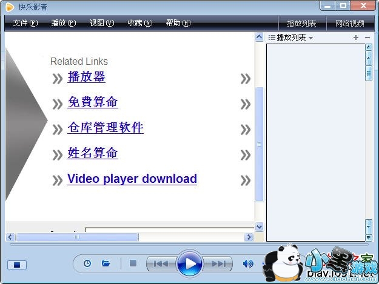379x284 pixels.
Task: Click the horizontal scrollbar thumb
Action: click(77, 237)
